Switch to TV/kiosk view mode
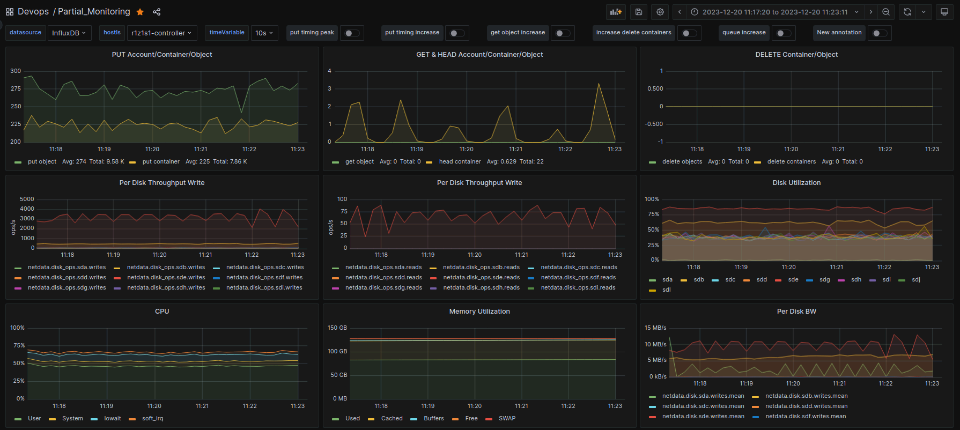Screen dimensions: 960x430 tap(944, 12)
